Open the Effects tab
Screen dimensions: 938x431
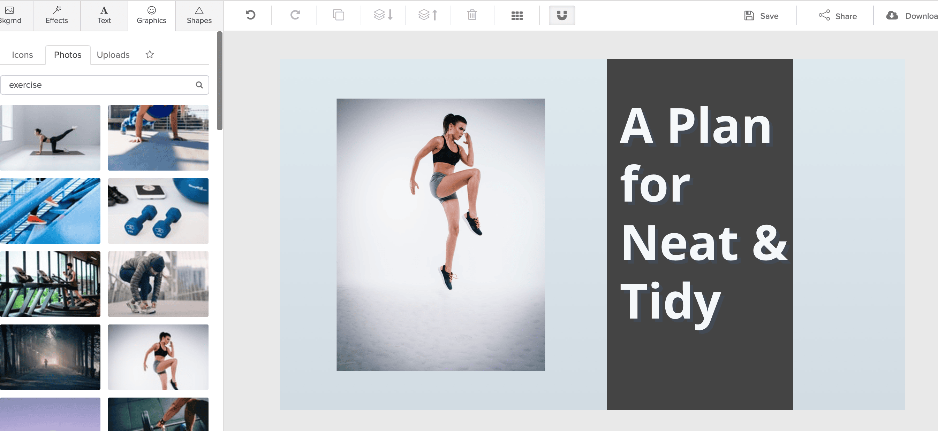[56, 15]
